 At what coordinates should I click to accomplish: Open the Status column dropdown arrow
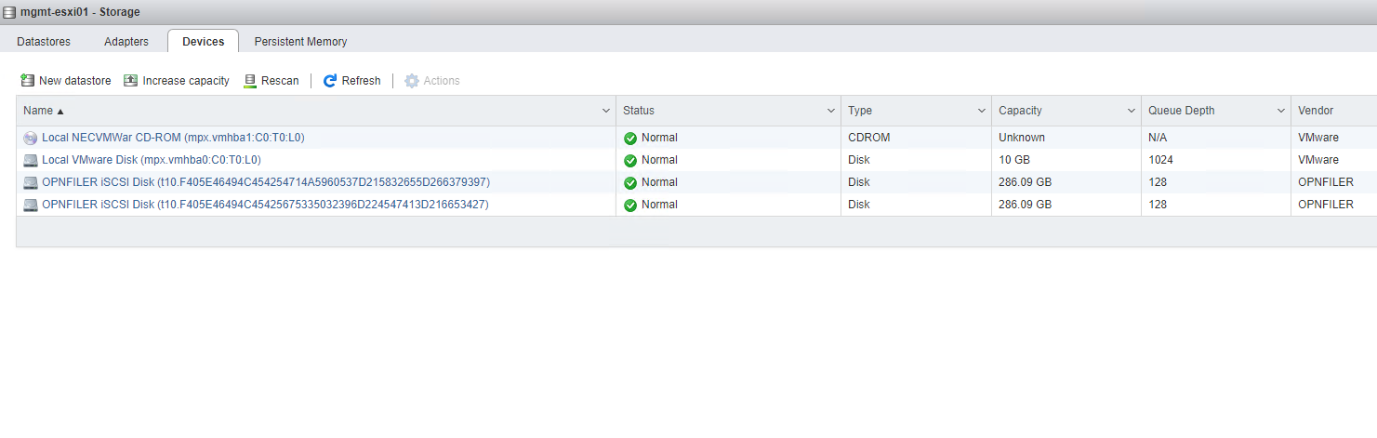[831, 111]
